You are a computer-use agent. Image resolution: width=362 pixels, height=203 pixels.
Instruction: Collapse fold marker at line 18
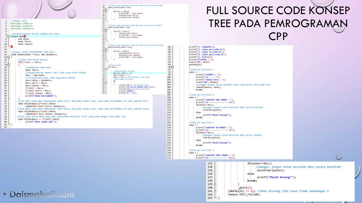coord(8,65)
